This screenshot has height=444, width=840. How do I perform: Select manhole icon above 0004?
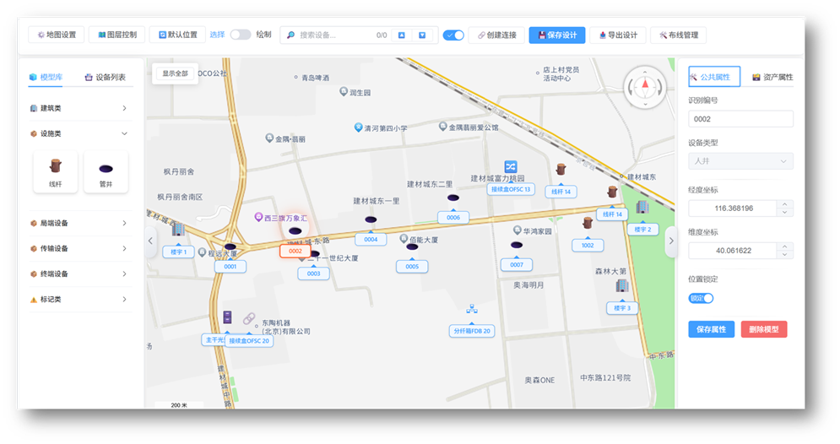coord(371,219)
